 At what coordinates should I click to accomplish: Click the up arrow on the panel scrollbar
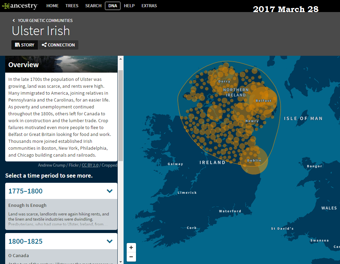(x=121, y=59)
